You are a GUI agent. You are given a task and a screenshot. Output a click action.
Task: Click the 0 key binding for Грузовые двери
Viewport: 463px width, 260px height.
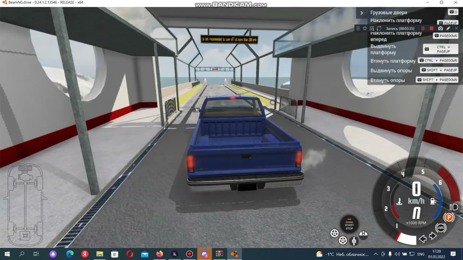453,12
